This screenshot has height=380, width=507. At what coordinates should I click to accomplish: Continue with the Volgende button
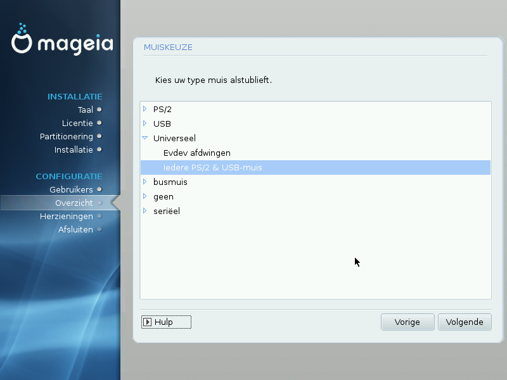click(465, 322)
